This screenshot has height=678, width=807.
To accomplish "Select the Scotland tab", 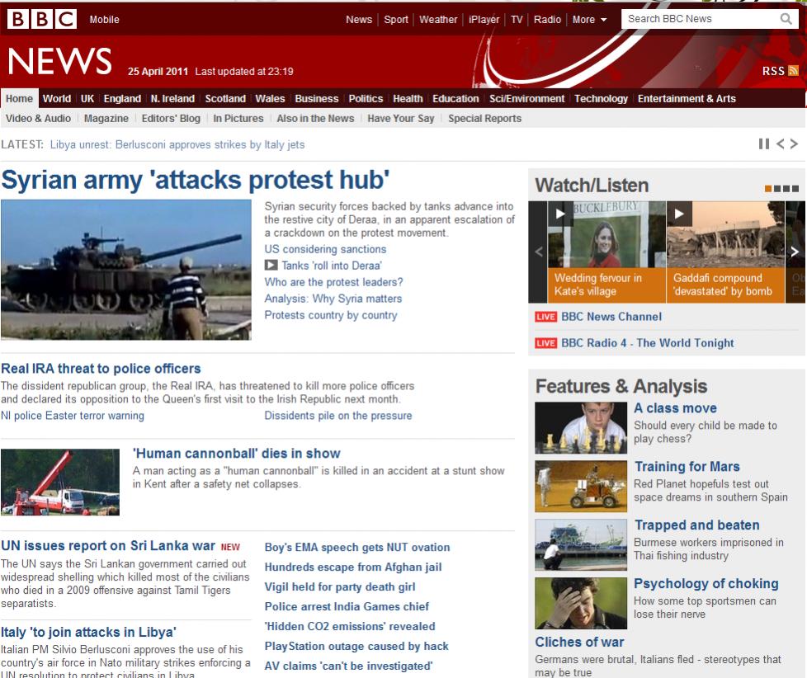I will coord(225,98).
